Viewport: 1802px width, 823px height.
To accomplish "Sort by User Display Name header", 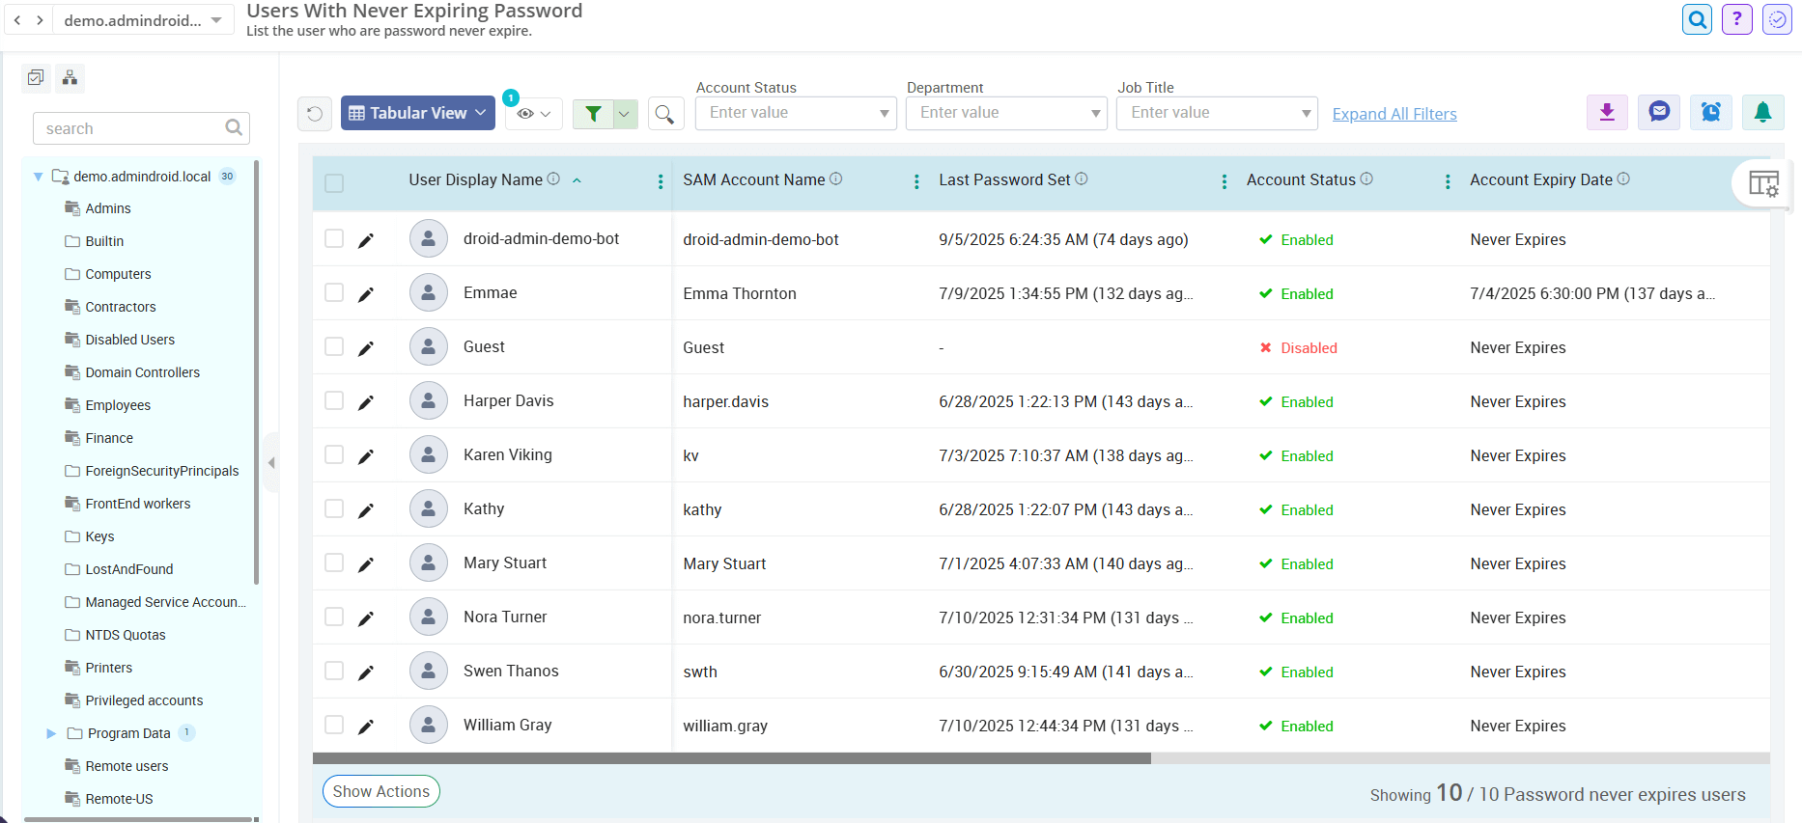I will [475, 179].
